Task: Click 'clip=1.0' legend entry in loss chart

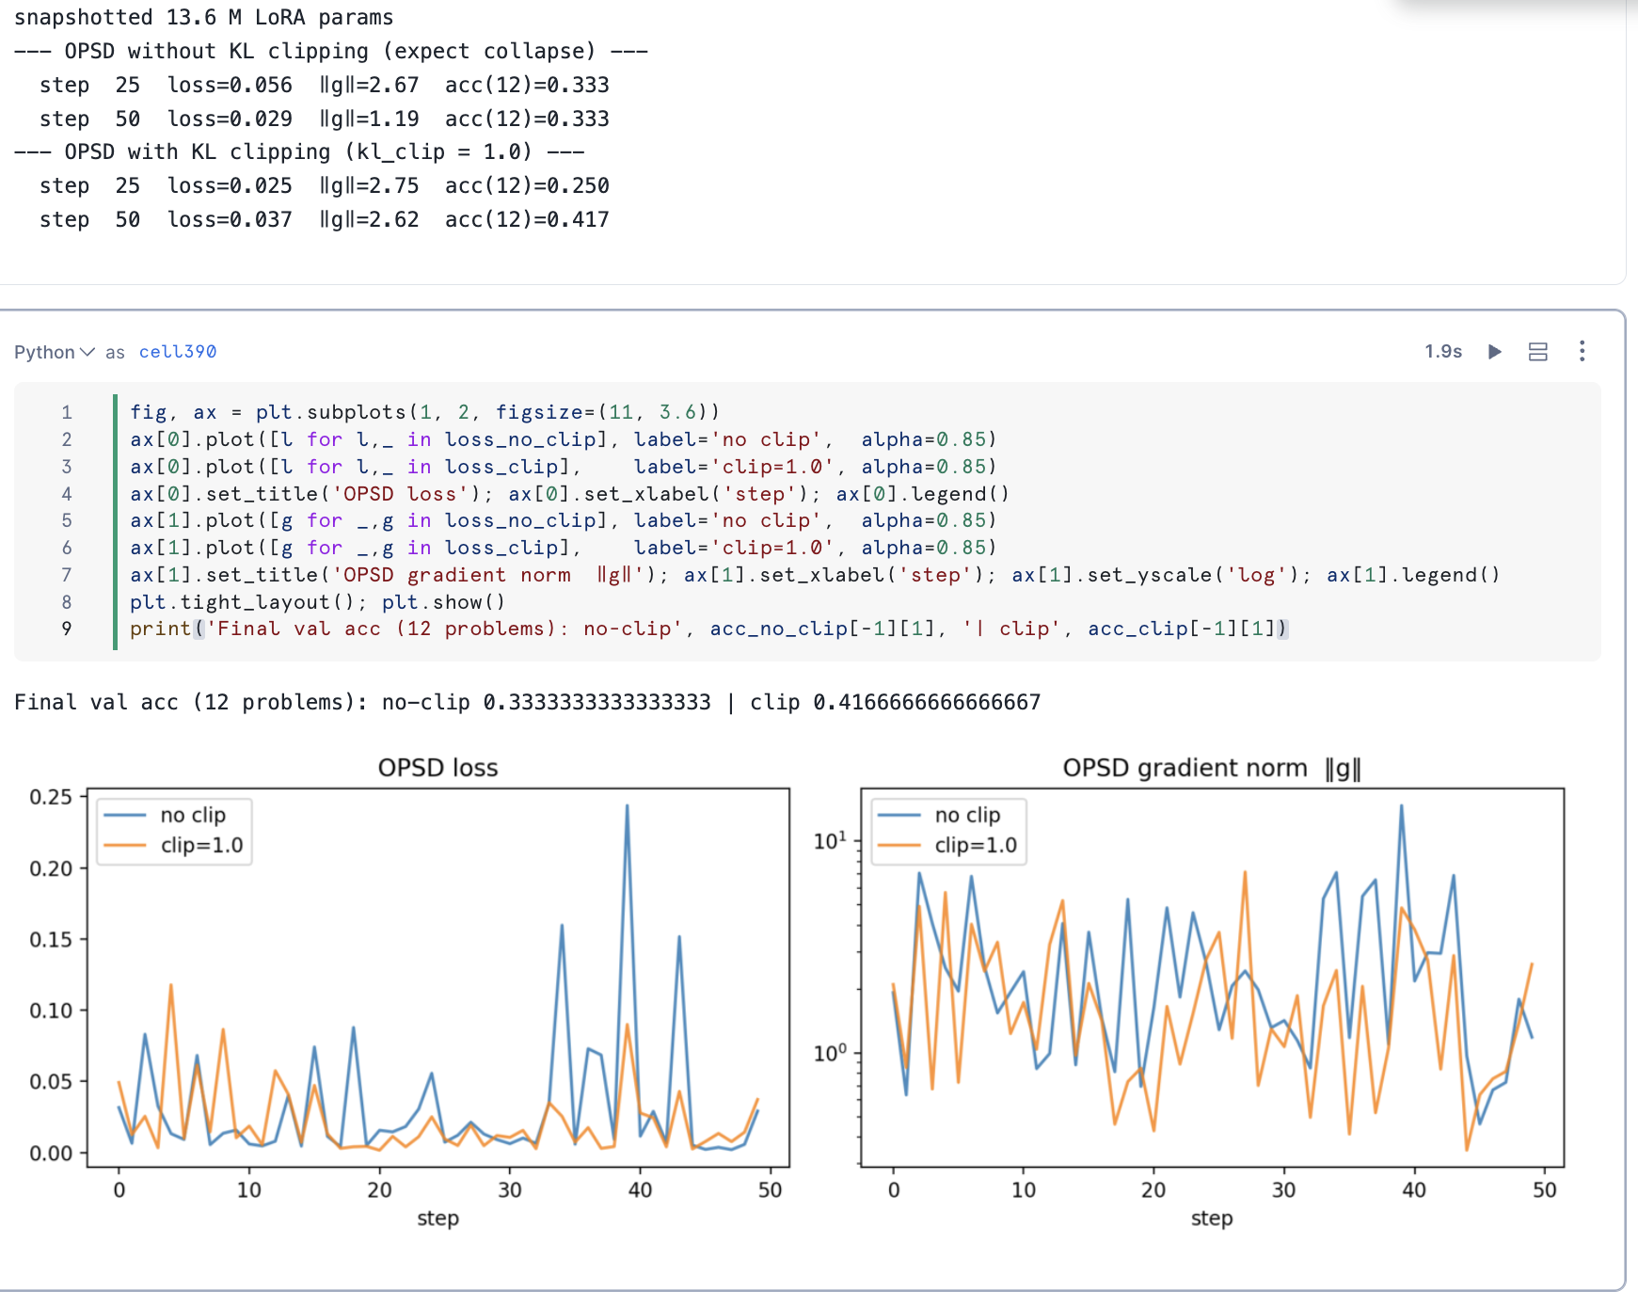Action: (x=174, y=845)
